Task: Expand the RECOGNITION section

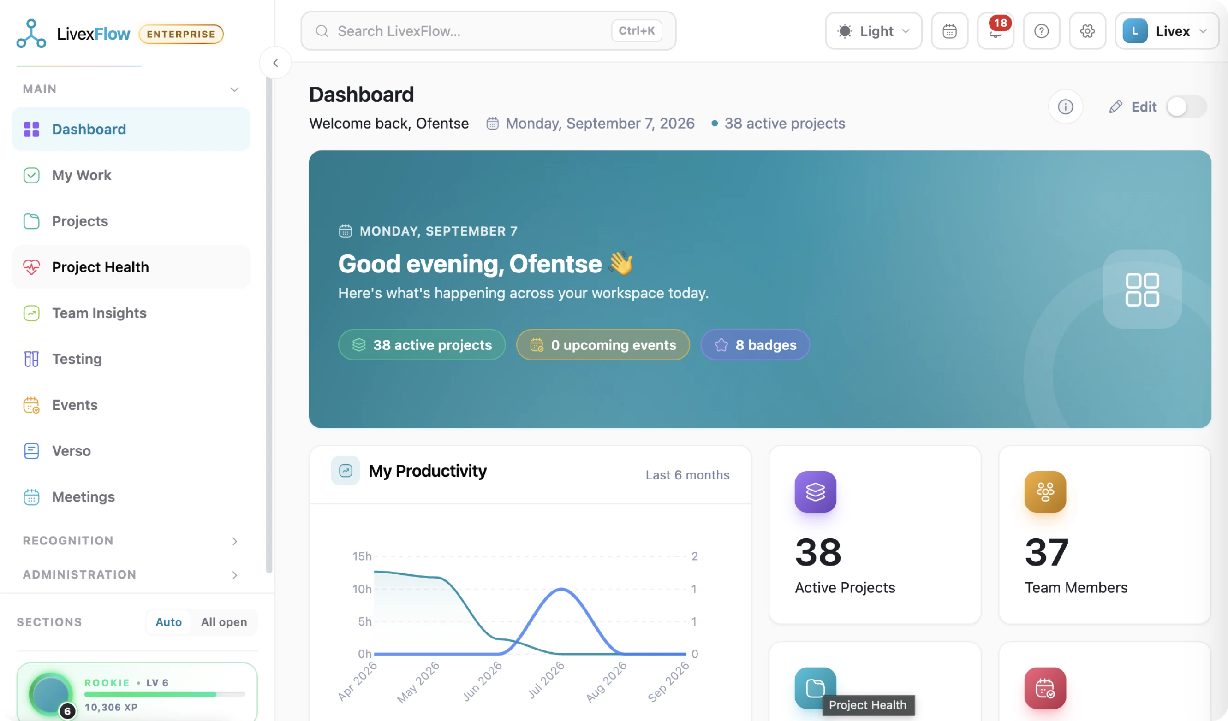Action: tap(131, 540)
